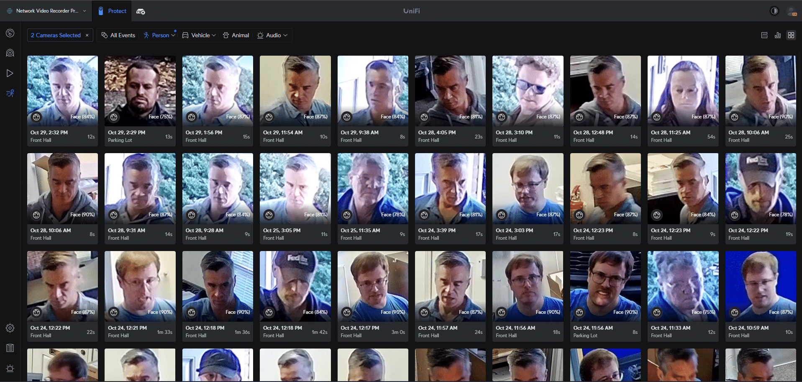Open the Oct 24, 12:22 PM 19s thumbnail

click(x=761, y=189)
